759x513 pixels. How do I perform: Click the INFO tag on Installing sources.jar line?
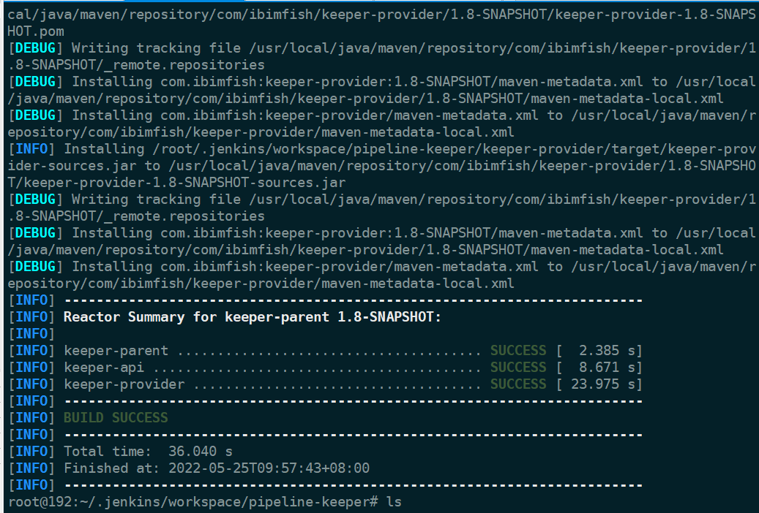pyautogui.click(x=31, y=149)
